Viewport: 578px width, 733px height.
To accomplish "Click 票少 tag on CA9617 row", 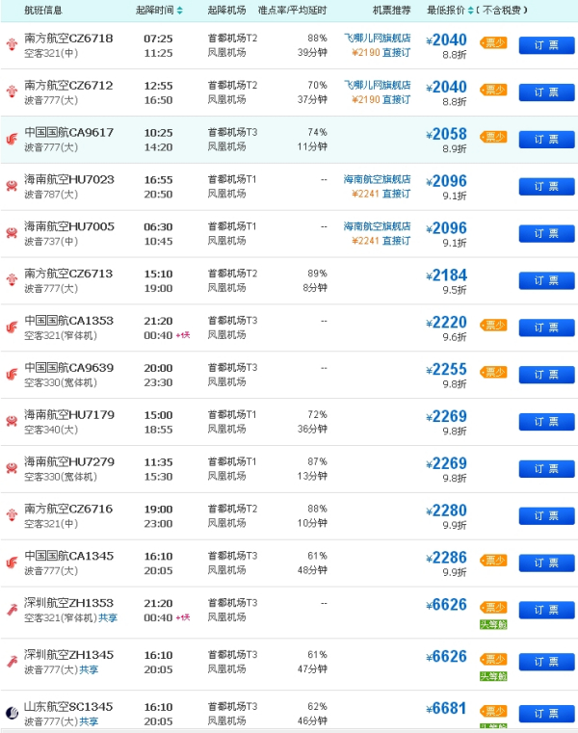I will coord(494,137).
